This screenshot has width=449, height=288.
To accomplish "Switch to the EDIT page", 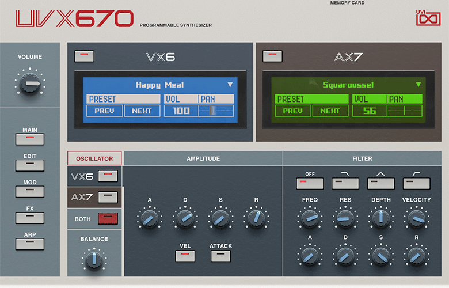I will 30,166.
